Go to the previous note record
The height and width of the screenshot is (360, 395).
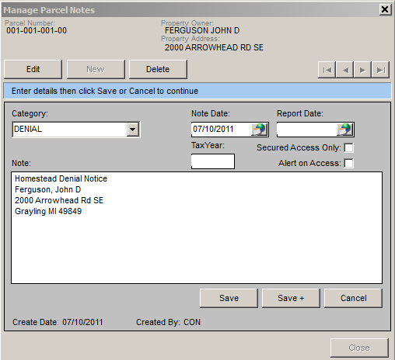tap(344, 70)
